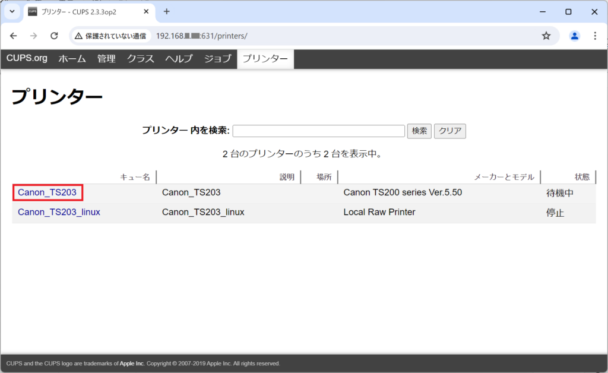This screenshot has height=373, width=608.
Task: Open the ホーム menu item
Action: [x=72, y=59]
